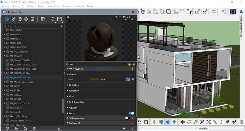
Task: Open the Archivo menu
Action: coord(5,6)
